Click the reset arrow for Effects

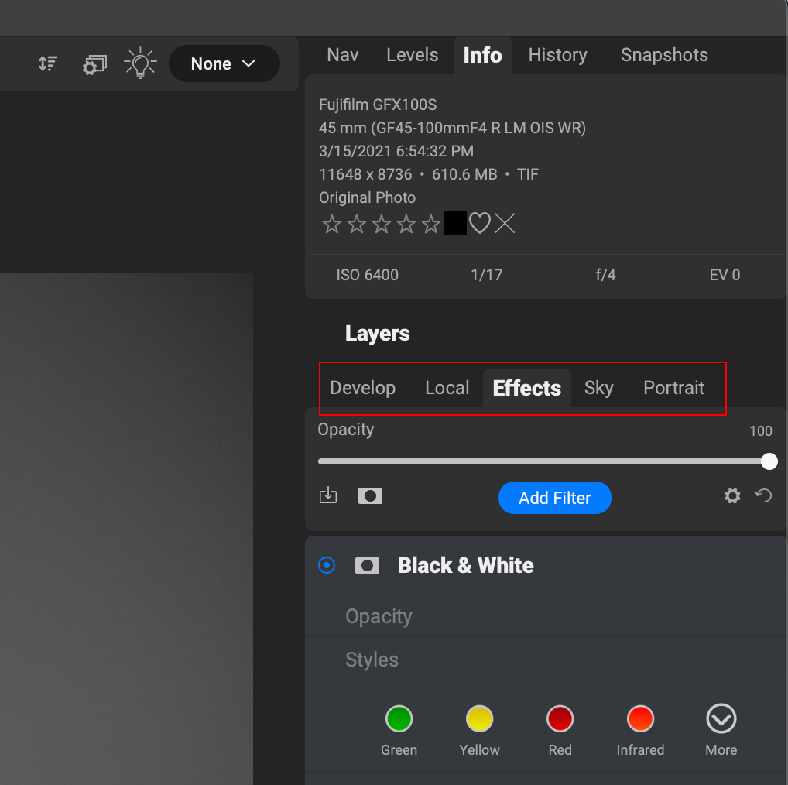coord(764,495)
